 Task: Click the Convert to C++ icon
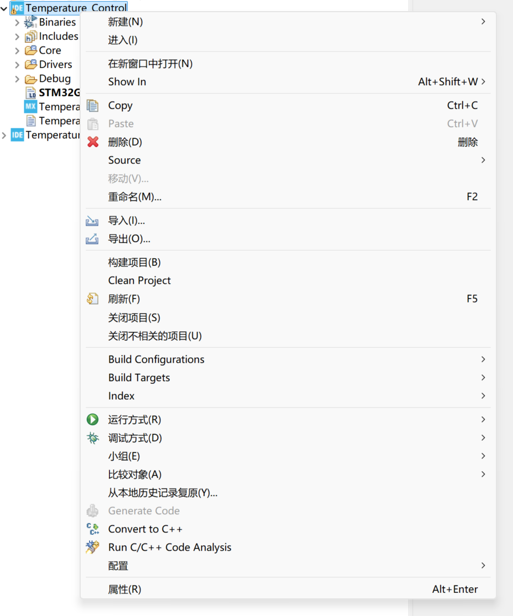pos(92,529)
